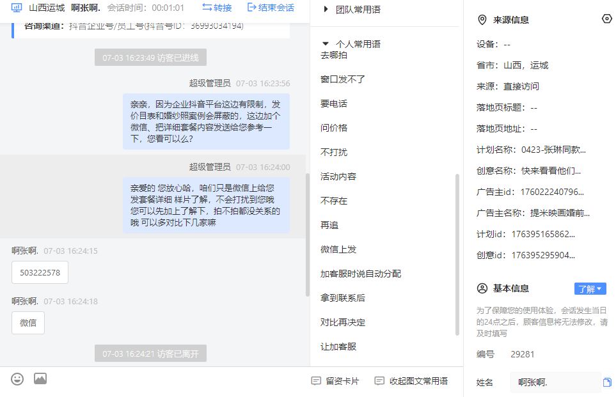The width and height of the screenshot is (616, 397).
Task: Select the phrase 对比再决定
Action: click(x=343, y=322)
